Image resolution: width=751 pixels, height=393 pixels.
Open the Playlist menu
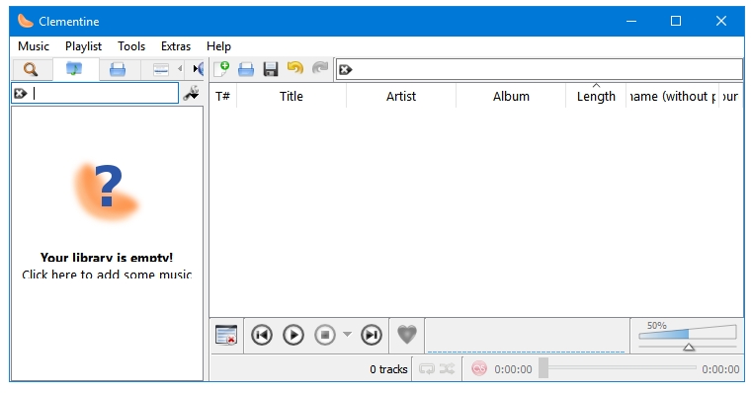point(83,46)
